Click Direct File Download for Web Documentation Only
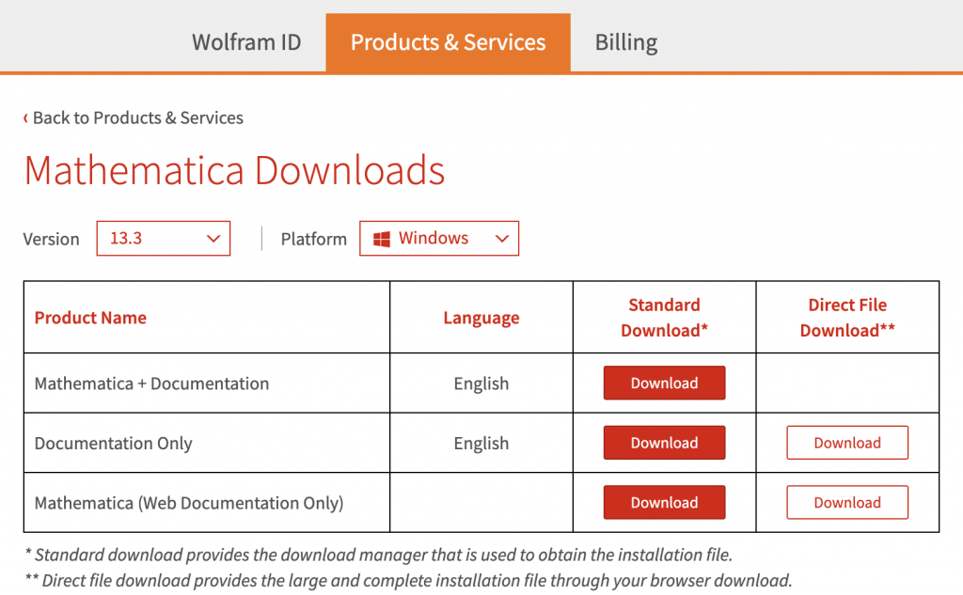 click(x=846, y=502)
